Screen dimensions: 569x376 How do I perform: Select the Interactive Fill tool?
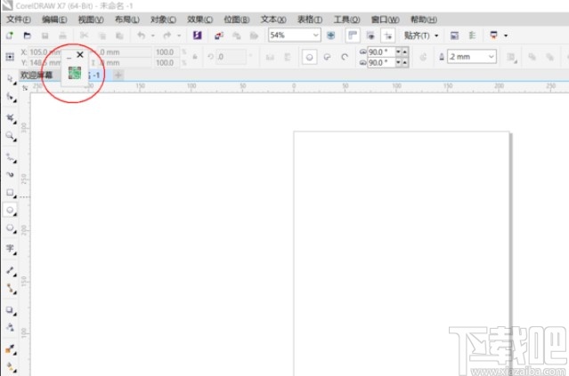(10, 367)
